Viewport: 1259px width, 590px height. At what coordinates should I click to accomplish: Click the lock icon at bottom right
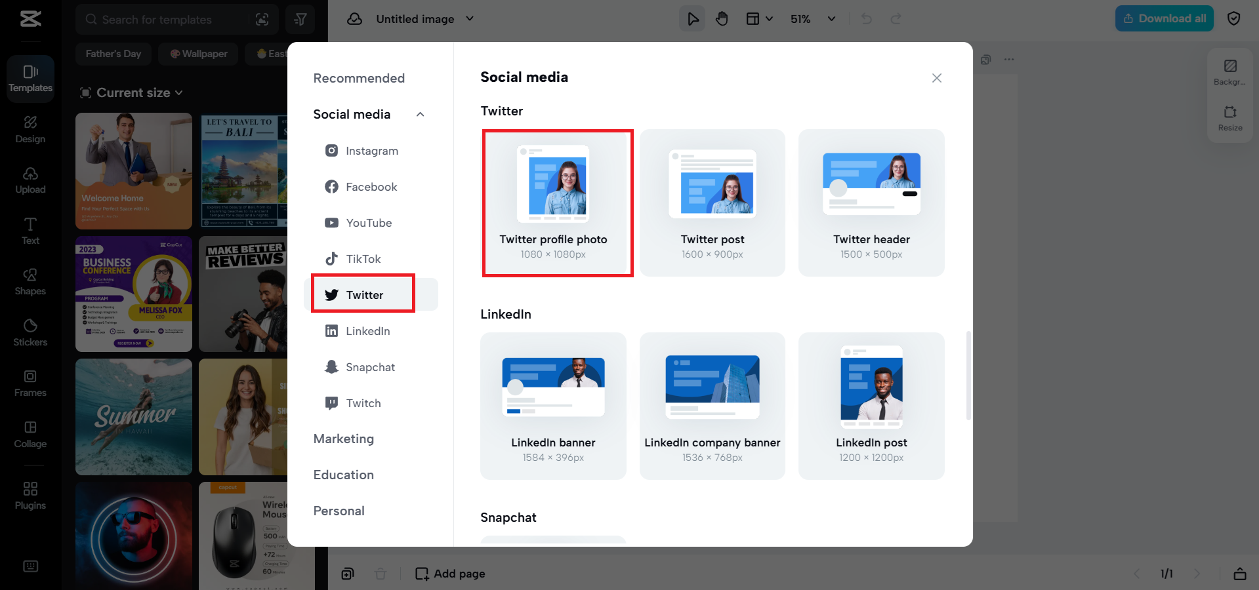pos(1240,574)
